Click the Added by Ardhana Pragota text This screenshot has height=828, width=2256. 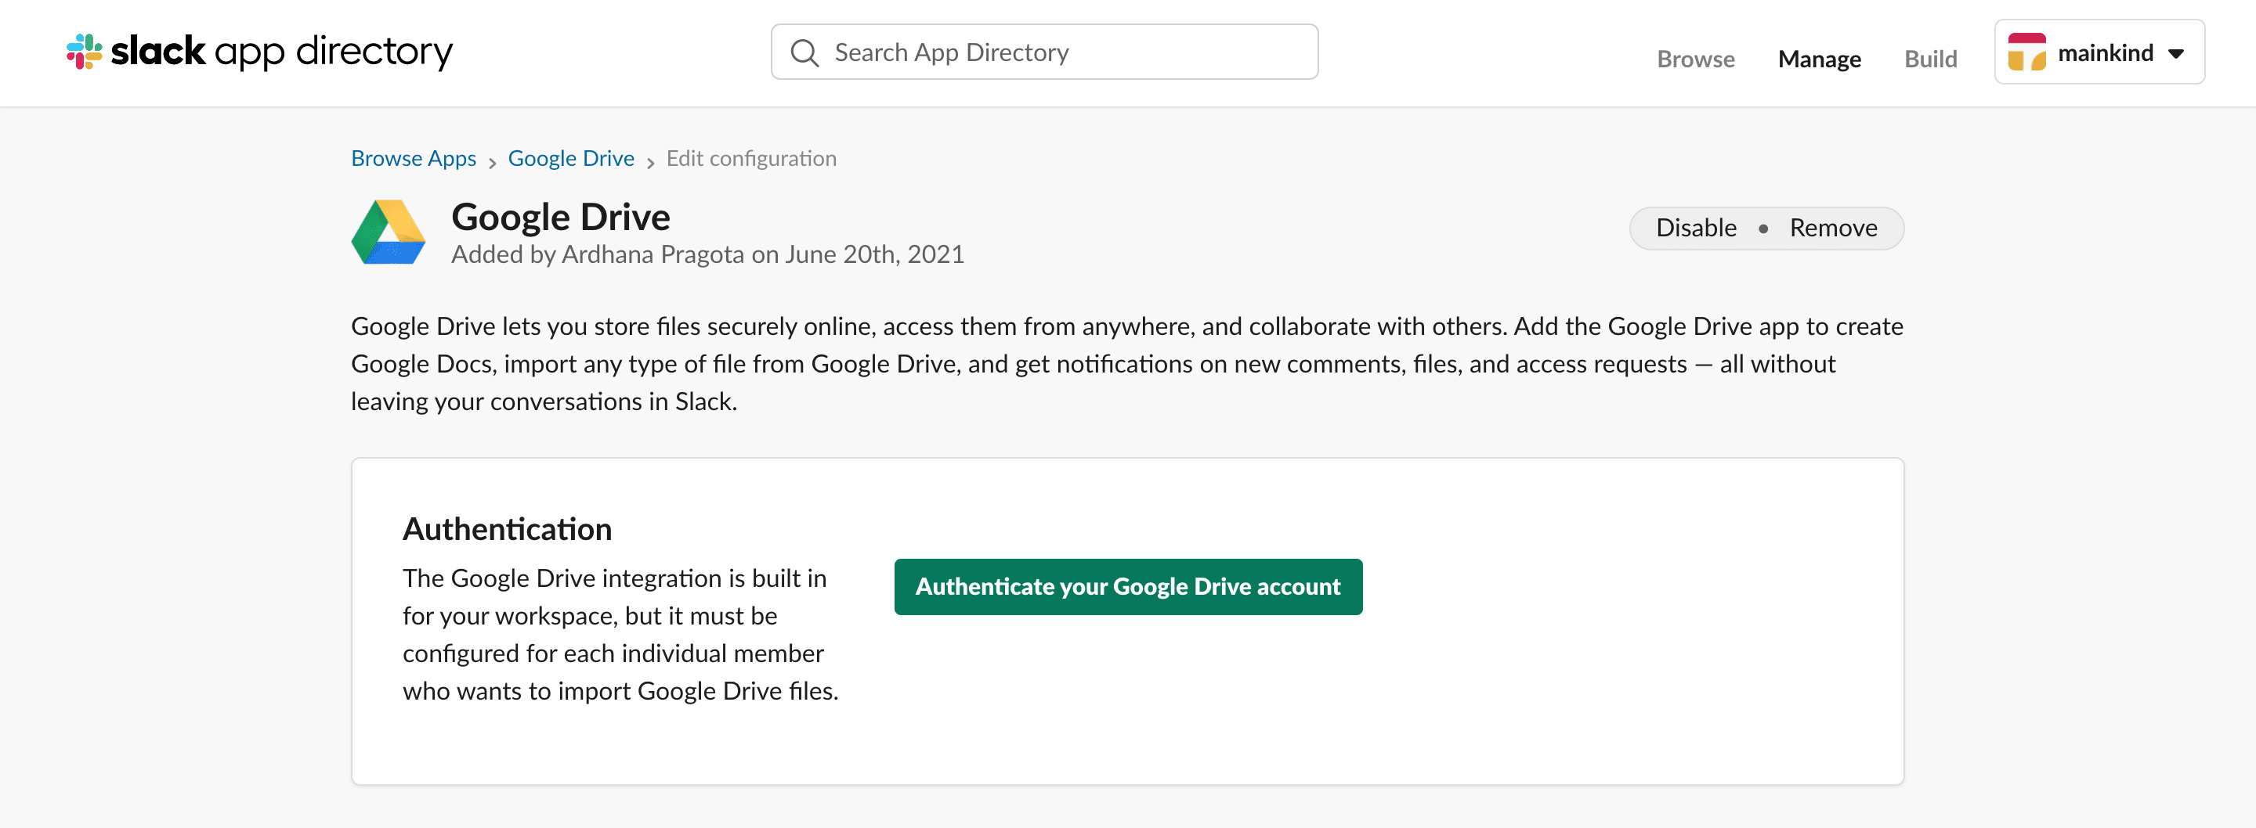707,254
